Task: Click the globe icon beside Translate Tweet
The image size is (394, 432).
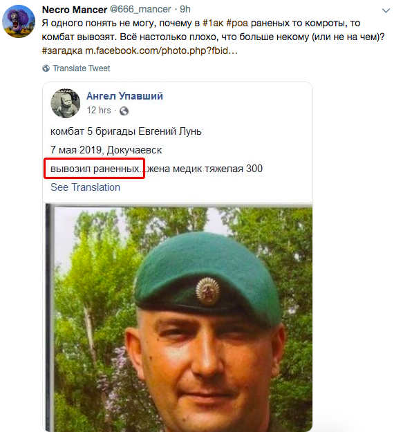Action: click(46, 68)
